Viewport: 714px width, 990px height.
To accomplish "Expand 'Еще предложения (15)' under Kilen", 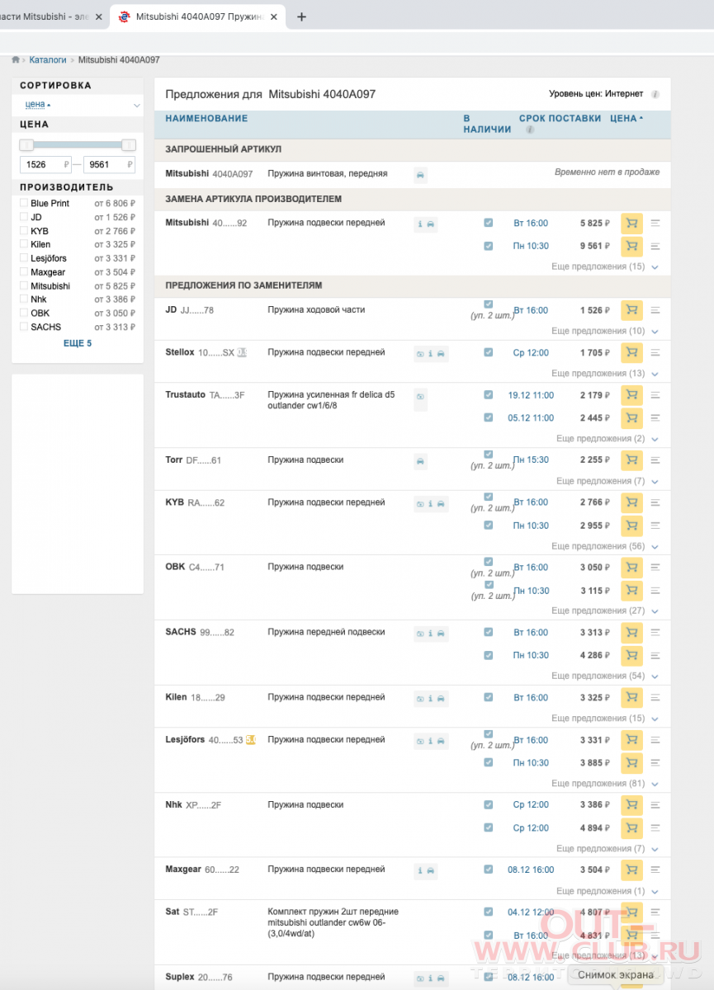I will (604, 719).
